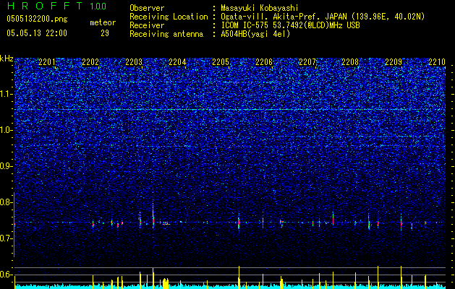Image resolution: width=455 pixels, height=289 pixels.
Task: Click the A504HB(yagi 4el) antenna text
Action: 255,34
